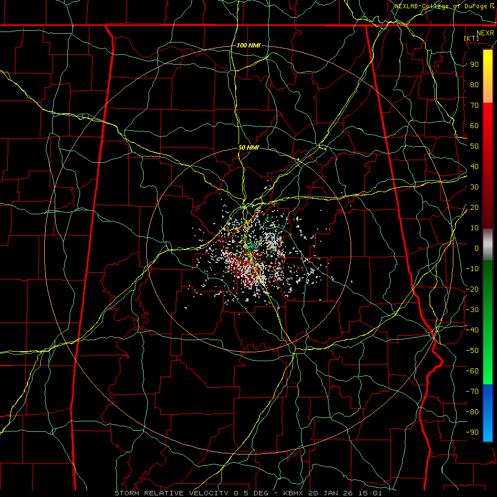Click the -30 scale label
This screenshot has width=497, height=497.
pyautogui.click(x=472, y=310)
